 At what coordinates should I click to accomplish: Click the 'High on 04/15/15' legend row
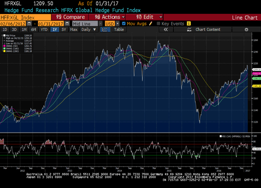[18, 38]
